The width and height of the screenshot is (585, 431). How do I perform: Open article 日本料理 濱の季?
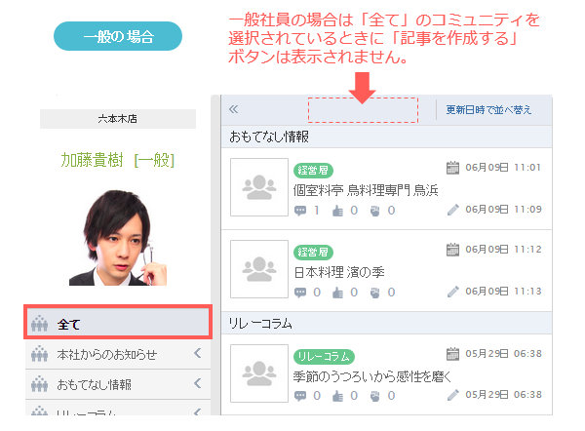point(339,272)
